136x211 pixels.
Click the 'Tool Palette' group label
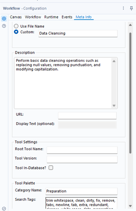25,183
